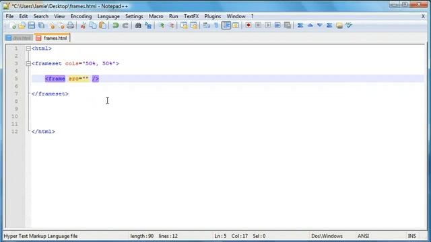The width and height of the screenshot is (431, 242).
Task: Copy selection using toolbar icon
Action: click(x=93, y=26)
